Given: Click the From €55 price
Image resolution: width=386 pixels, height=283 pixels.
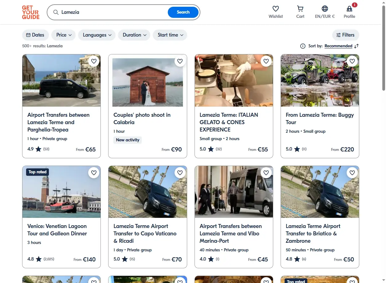Looking at the screenshot, I should (x=258, y=150).
